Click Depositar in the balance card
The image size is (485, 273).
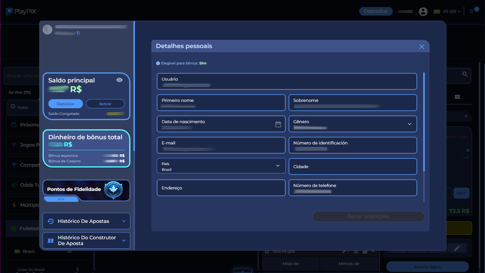pos(65,104)
